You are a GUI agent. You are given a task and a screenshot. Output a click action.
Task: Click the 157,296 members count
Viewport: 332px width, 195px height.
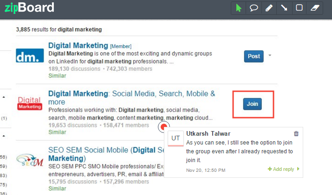[x=126, y=182]
